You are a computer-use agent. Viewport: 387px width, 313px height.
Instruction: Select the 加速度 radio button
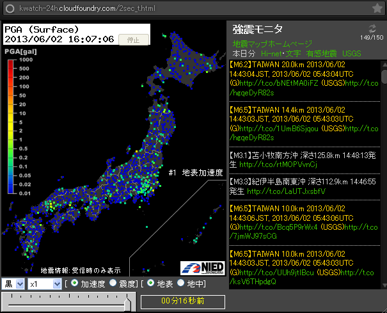74,283
